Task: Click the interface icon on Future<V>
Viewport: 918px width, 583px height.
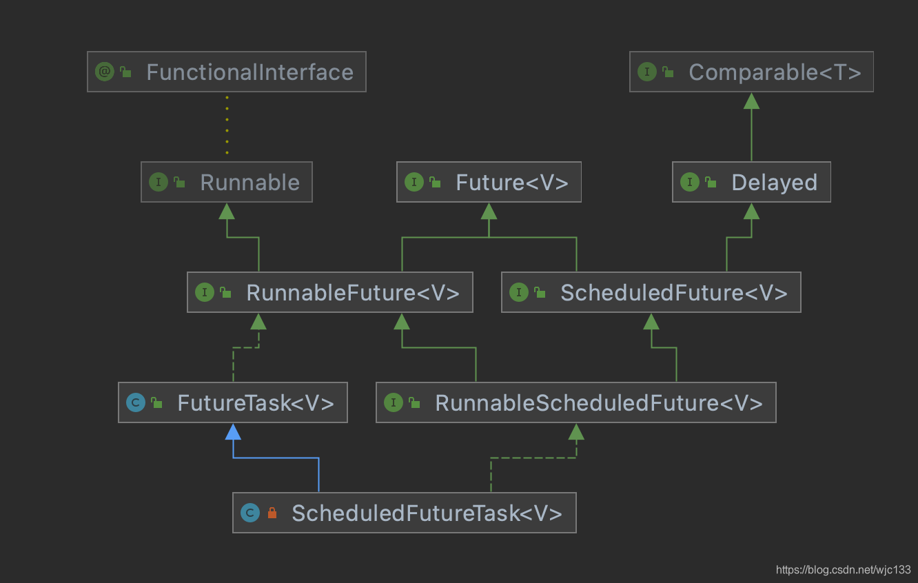Action: 414,182
